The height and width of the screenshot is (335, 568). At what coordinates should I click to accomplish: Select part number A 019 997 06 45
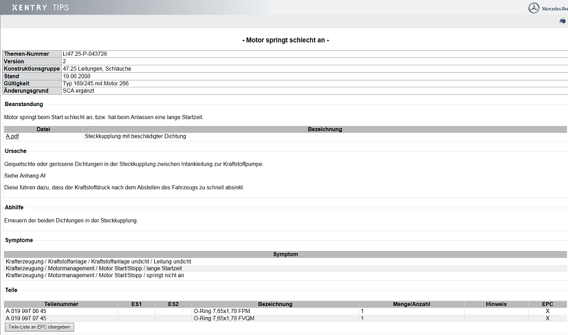pyautogui.click(x=26, y=311)
